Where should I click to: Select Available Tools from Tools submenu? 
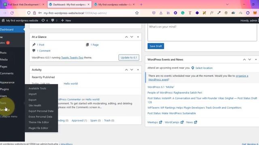tap(37, 89)
